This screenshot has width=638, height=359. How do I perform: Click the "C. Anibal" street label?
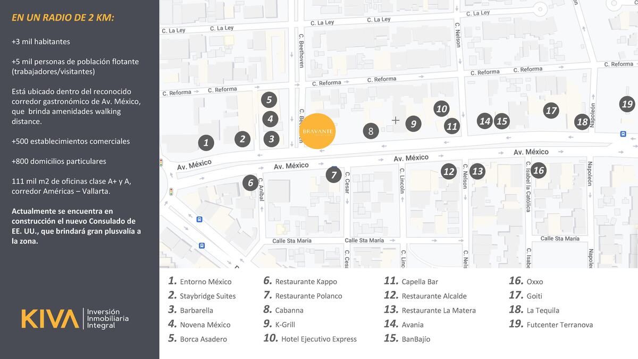pos(261,189)
